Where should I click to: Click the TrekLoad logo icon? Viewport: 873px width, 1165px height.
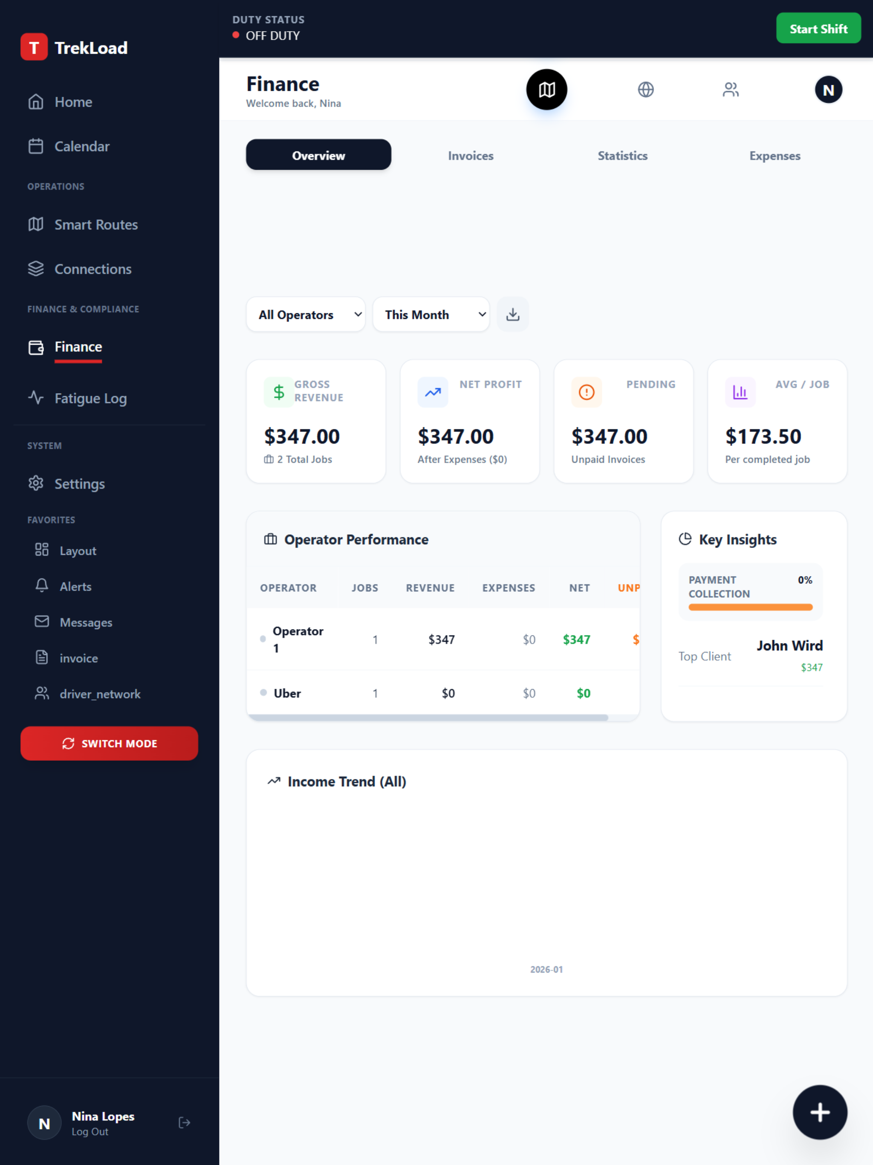(34, 47)
